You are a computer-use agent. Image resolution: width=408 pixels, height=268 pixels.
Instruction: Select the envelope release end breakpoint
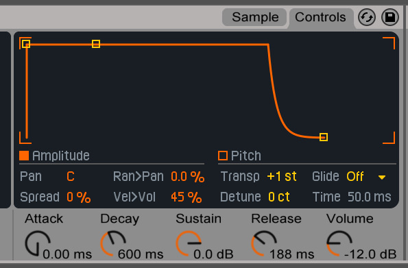click(x=324, y=137)
